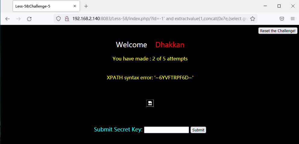Maximize the browser window
Image resolution: width=299 pixels, height=144 pixels.
(279, 6)
